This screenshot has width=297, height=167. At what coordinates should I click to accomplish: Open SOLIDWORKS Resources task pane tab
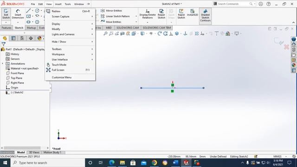(294, 45)
